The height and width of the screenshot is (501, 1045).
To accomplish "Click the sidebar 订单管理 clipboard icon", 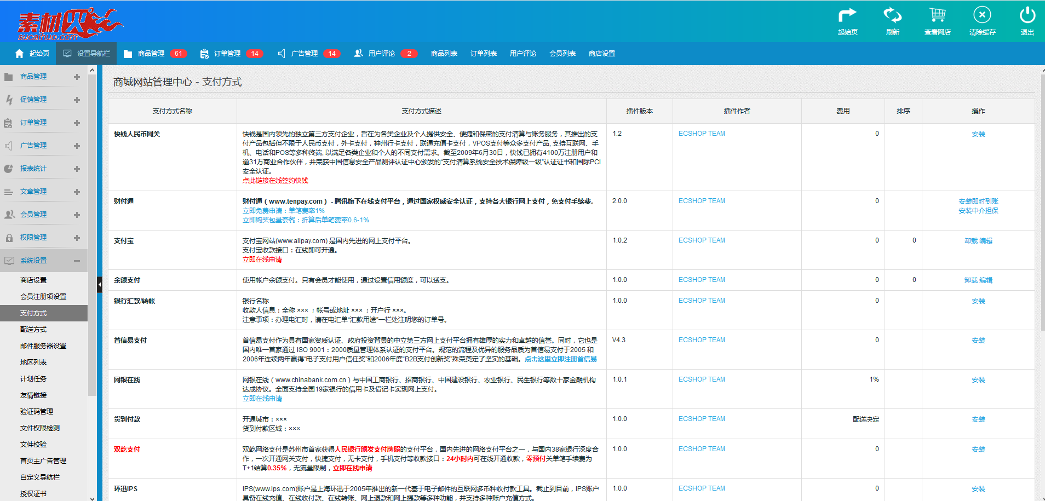I will pyautogui.click(x=8, y=123).
